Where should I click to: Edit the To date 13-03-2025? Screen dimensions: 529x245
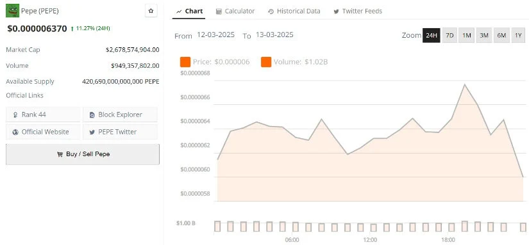pos(274,35)
